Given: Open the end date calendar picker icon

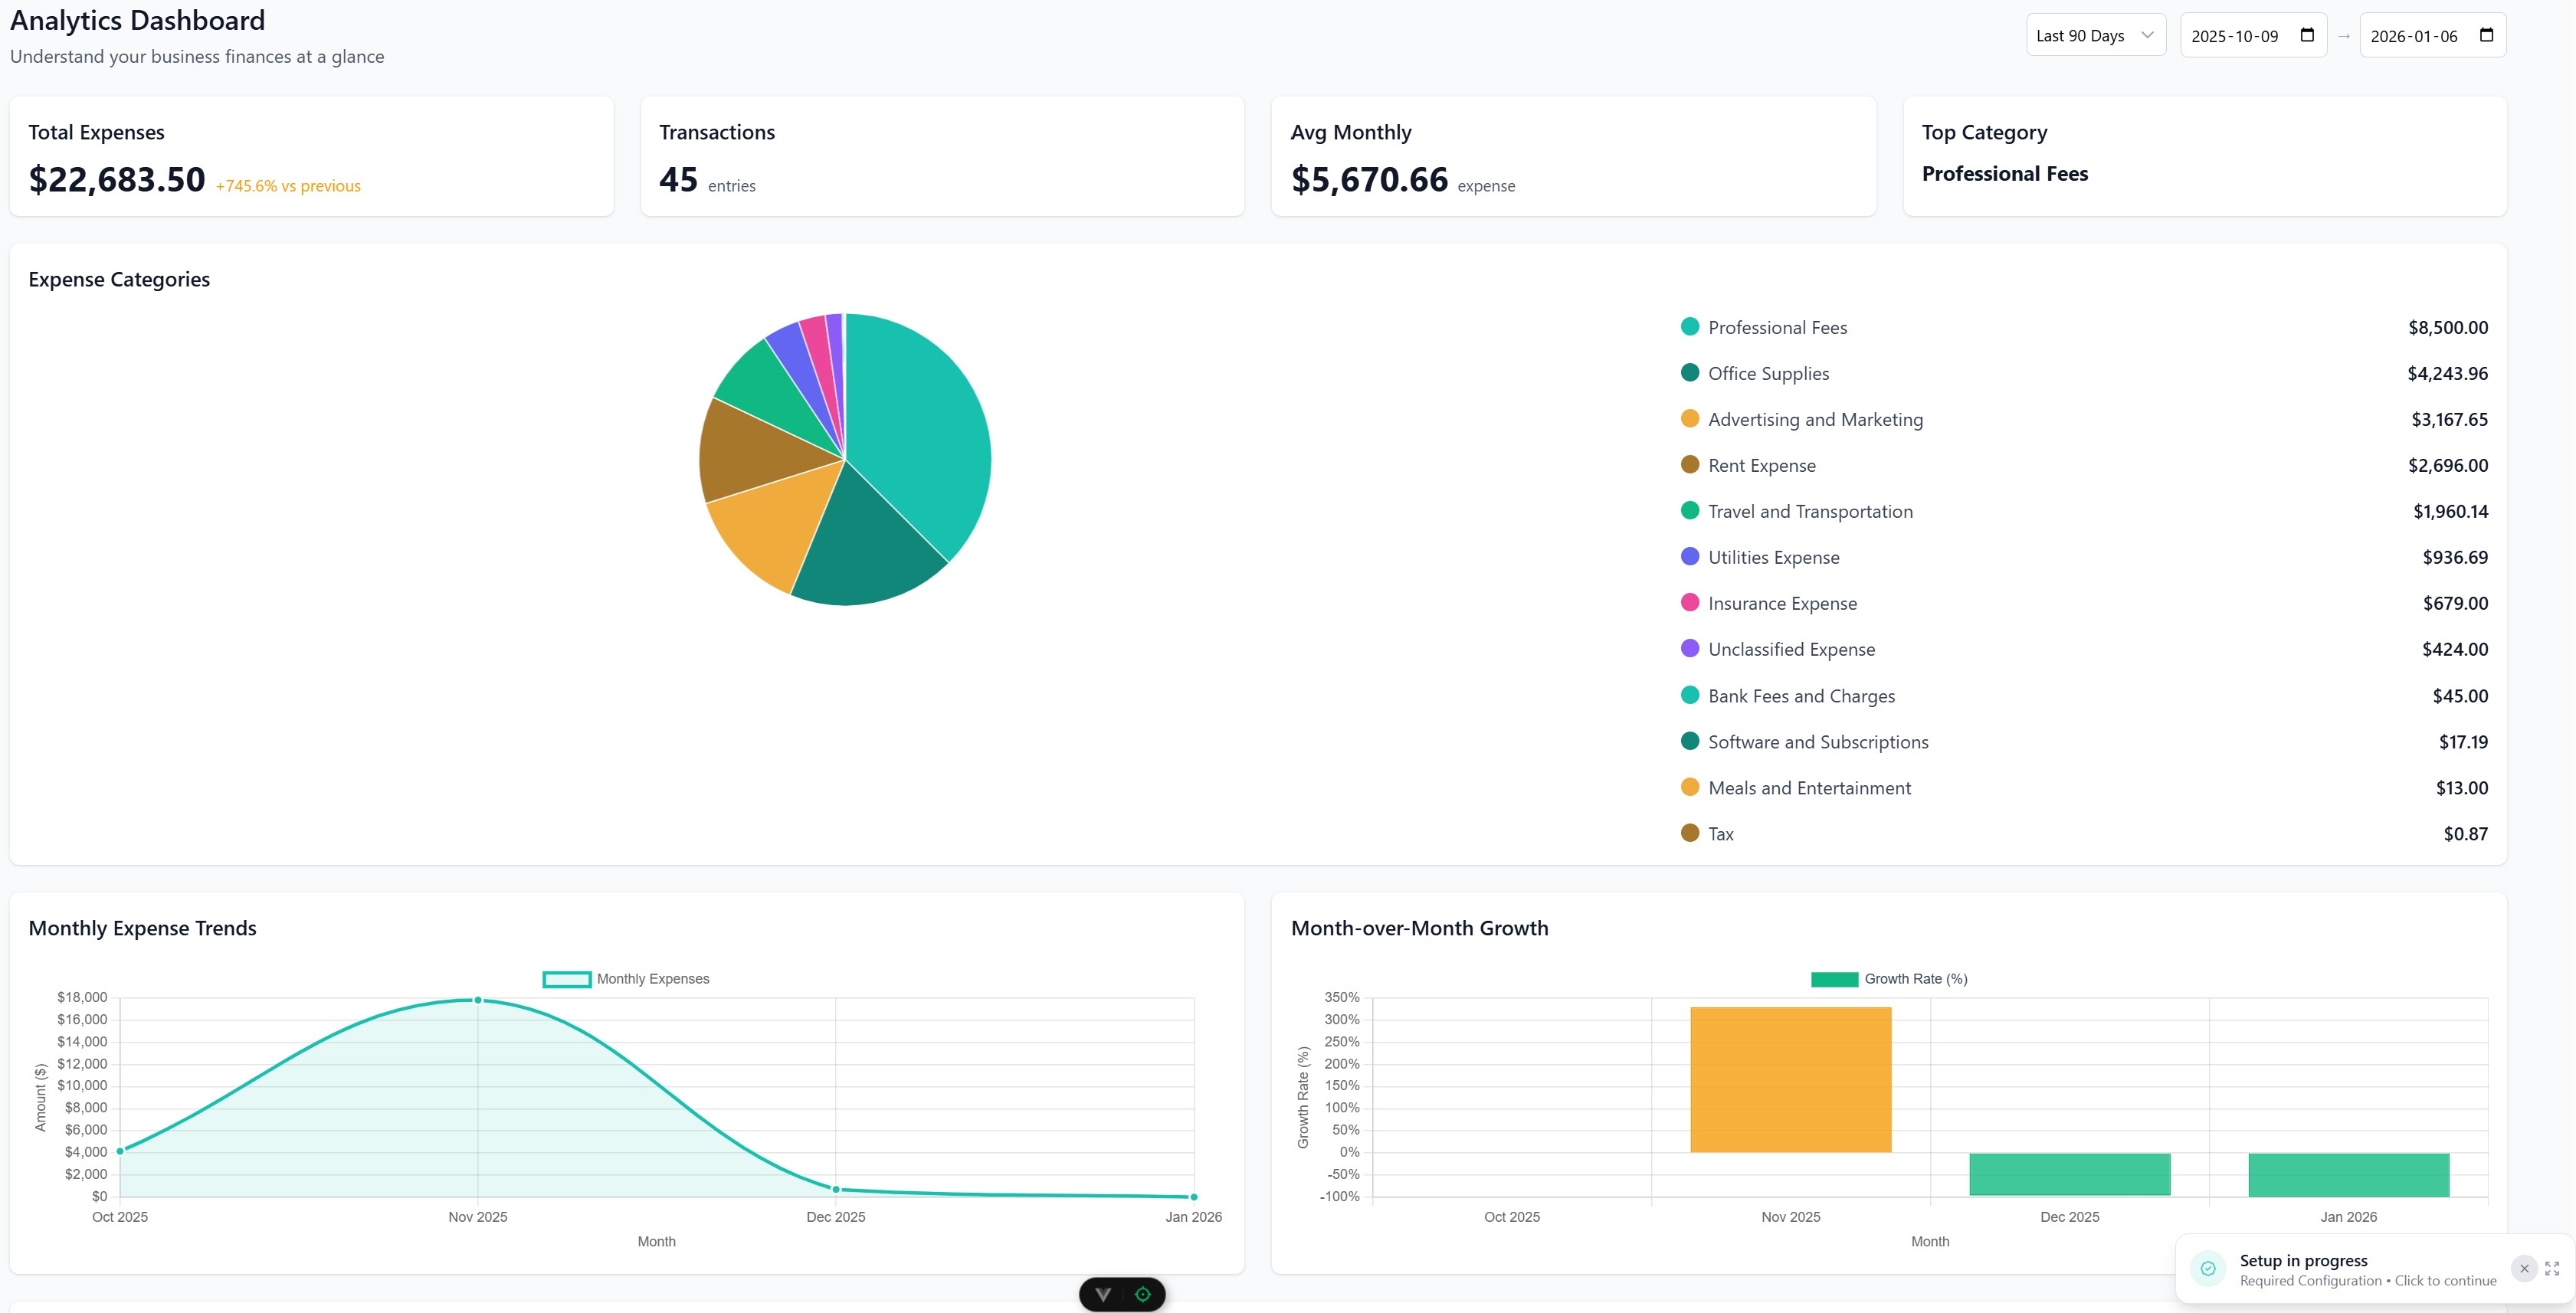Looking at the screenshot, I should pos(2486,34).
